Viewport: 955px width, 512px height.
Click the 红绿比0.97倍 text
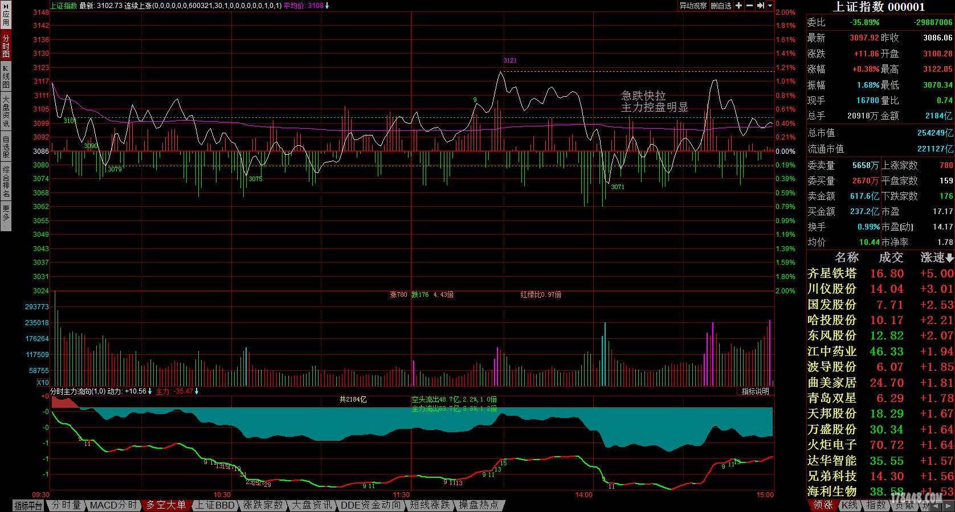541,295
